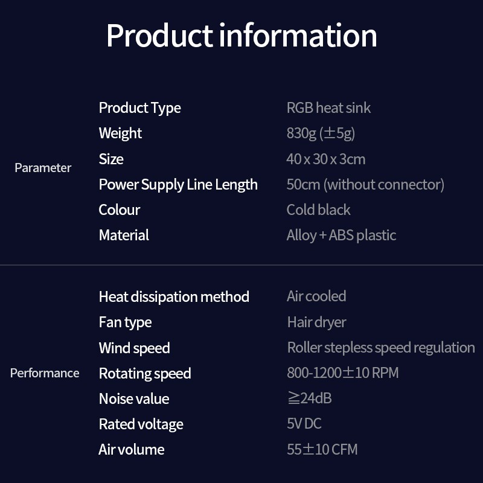
Task: Select the "Power Supply Line Length" label
Action: coord(178,185)
